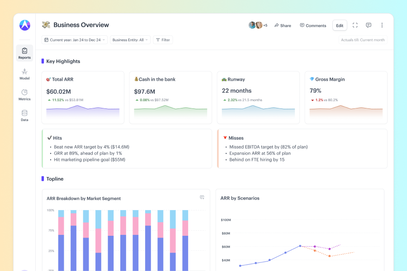407x271 pixels.
Task: Open the chat panel icon beside fullscreen
Action: (369, 25)
